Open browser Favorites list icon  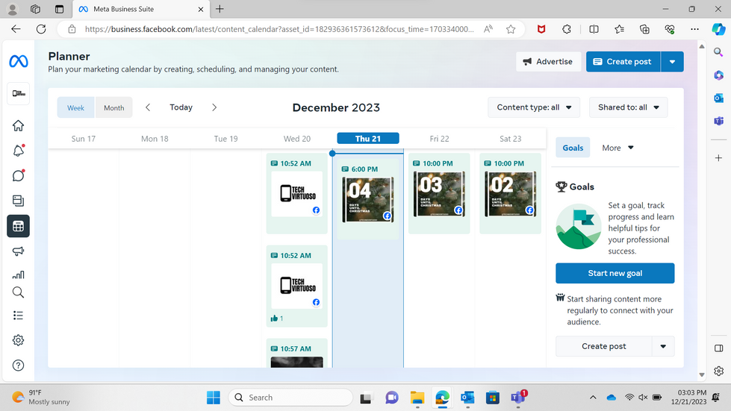pyautogui.click(x=619, y=29)
